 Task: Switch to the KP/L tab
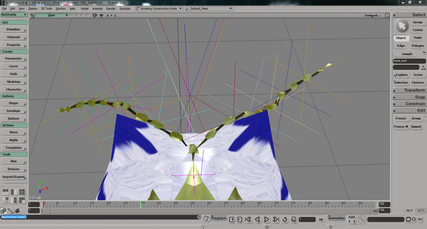(x=421, y=211)
